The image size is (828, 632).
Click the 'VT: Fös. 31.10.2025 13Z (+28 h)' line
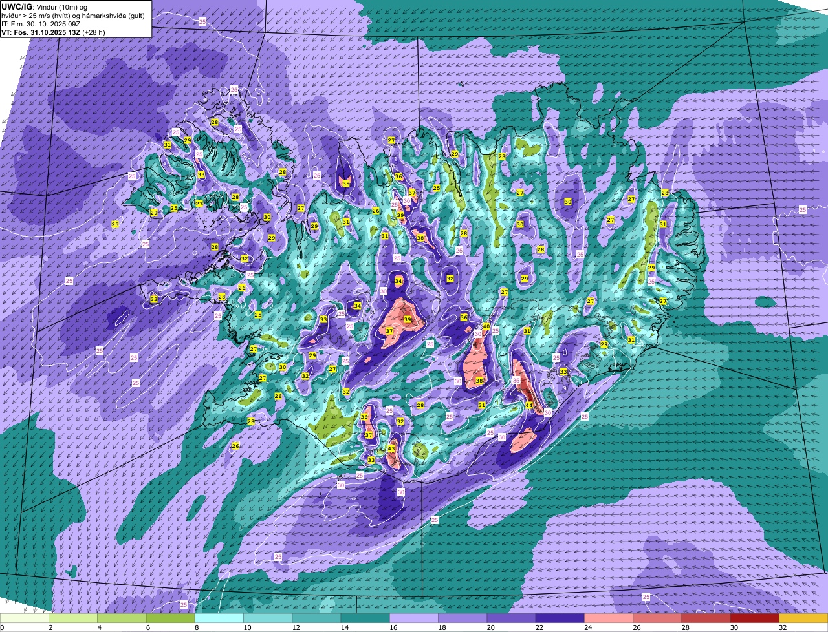pos(53,32)
